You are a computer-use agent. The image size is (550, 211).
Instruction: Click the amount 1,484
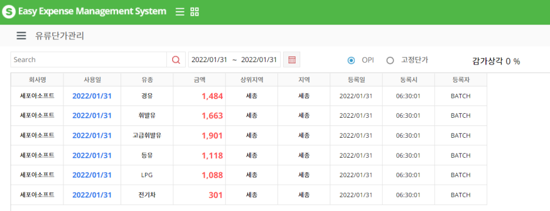pyautogui.click(x=212, y=96)
